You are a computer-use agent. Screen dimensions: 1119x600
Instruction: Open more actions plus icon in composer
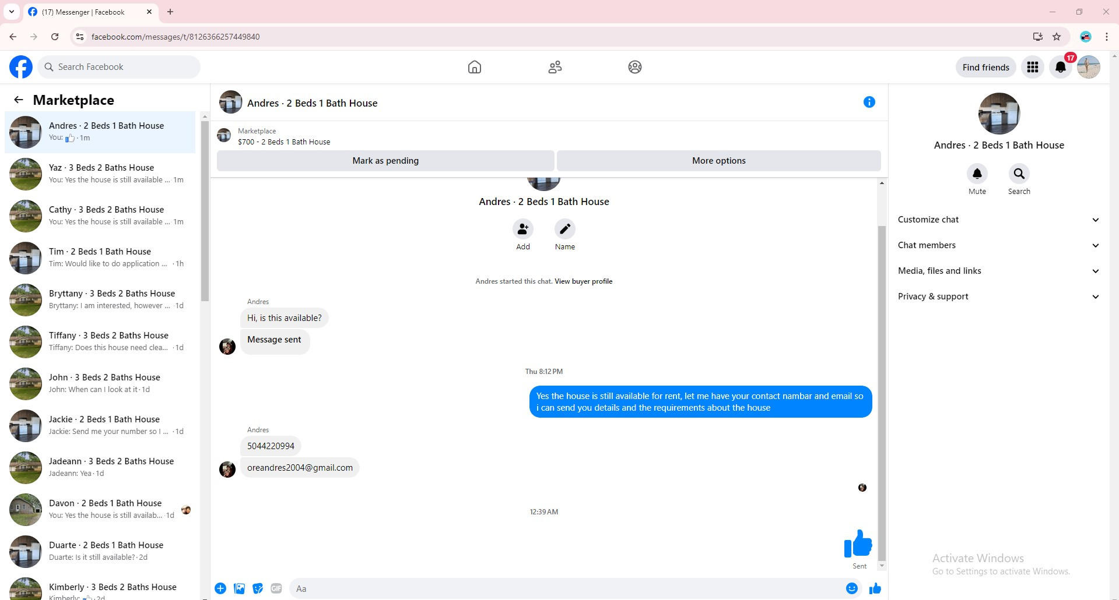pyautogui.click(x=220, y=588)
